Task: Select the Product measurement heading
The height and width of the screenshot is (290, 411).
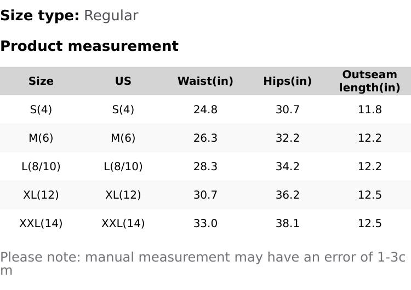Action: (89, 46)
